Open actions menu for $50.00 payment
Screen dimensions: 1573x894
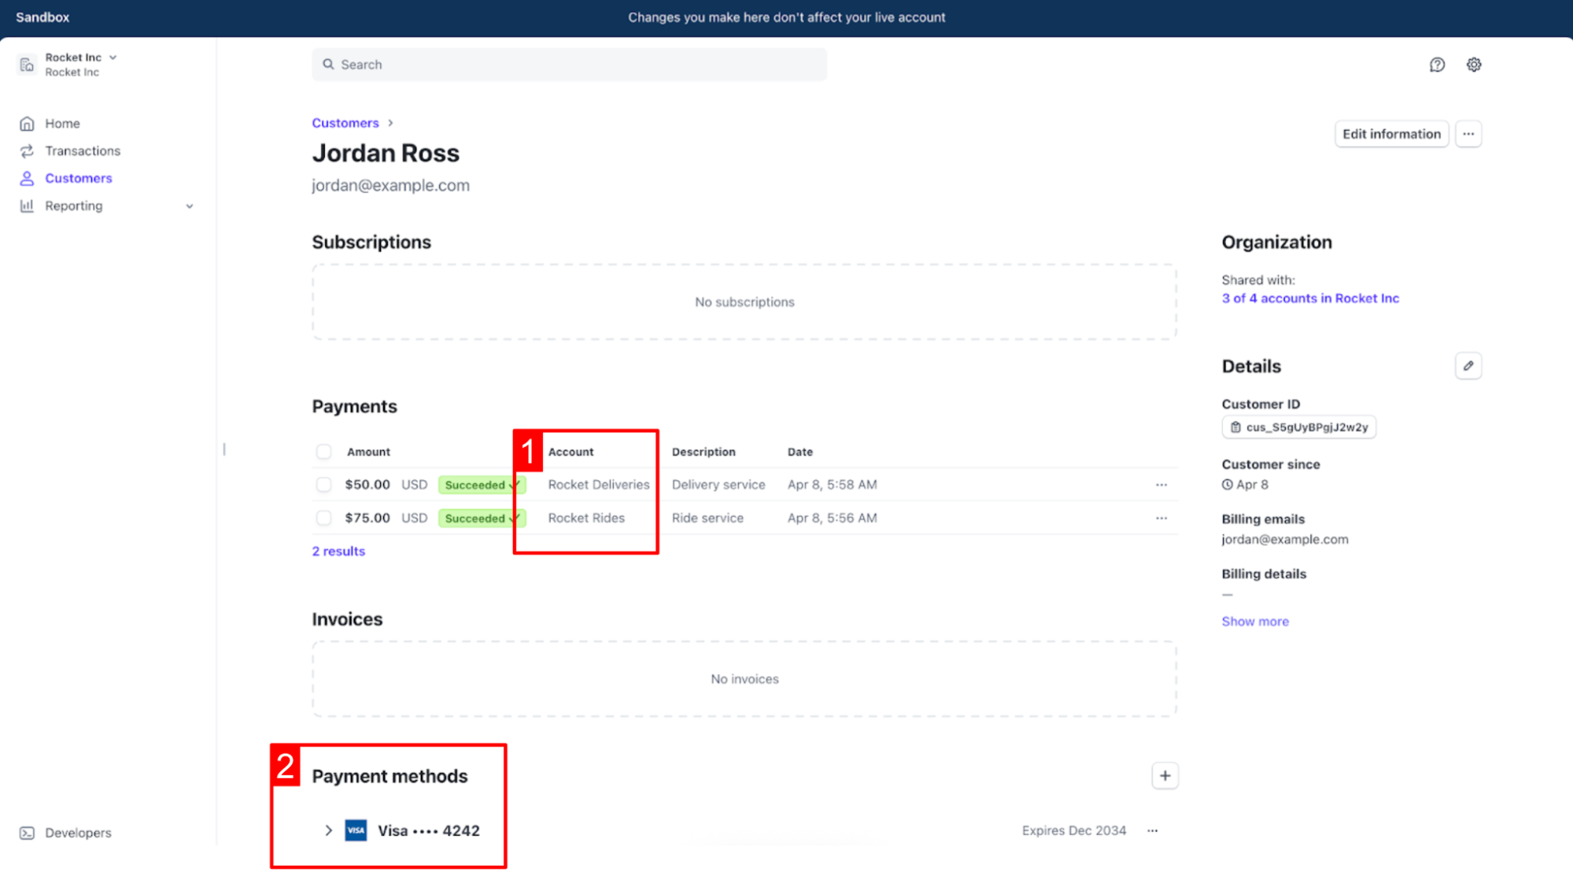(x=1161, y=485)
